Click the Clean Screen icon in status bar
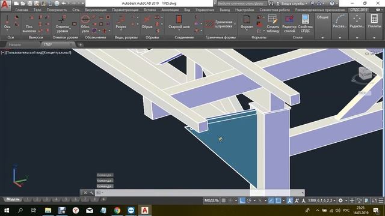Viewport: 385px width, 216px height. [x=374, y=200]
